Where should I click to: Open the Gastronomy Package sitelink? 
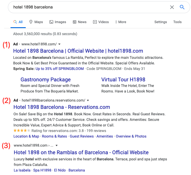click(x=46, y=80)
